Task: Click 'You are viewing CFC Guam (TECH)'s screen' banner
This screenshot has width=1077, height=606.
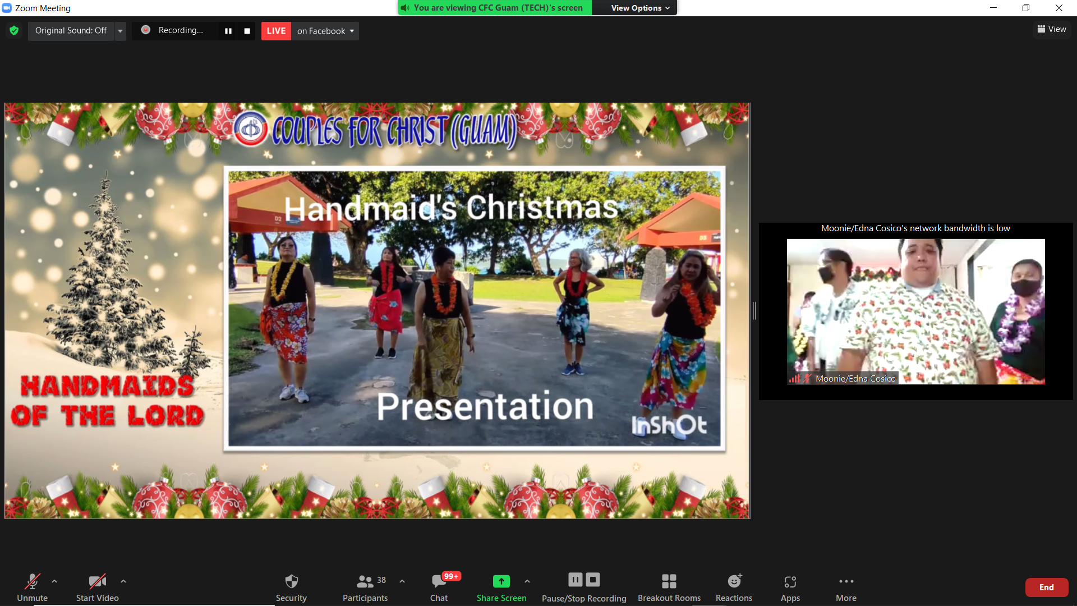Action: click(495, 8)
